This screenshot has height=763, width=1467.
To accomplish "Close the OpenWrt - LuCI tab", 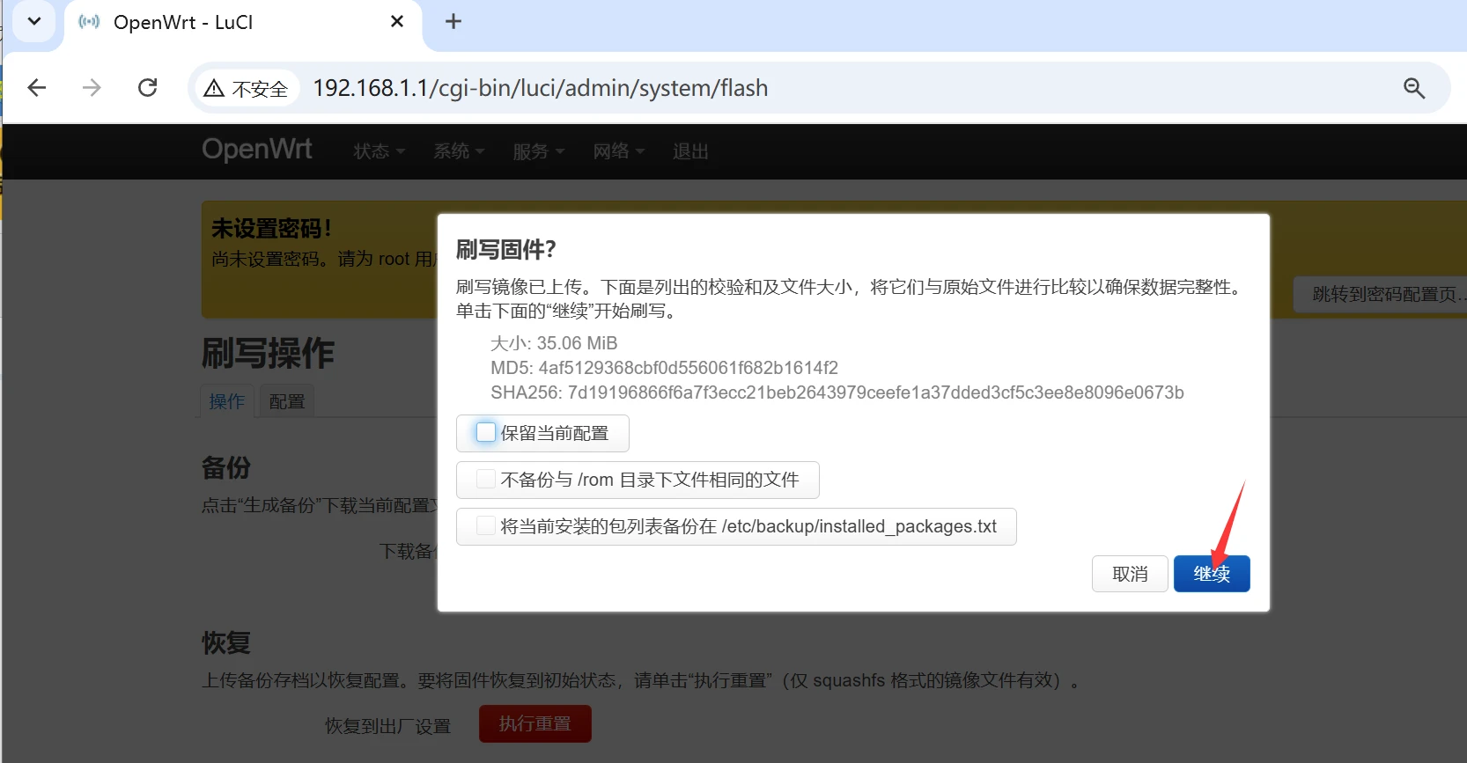I will click(x=397, y=21).
